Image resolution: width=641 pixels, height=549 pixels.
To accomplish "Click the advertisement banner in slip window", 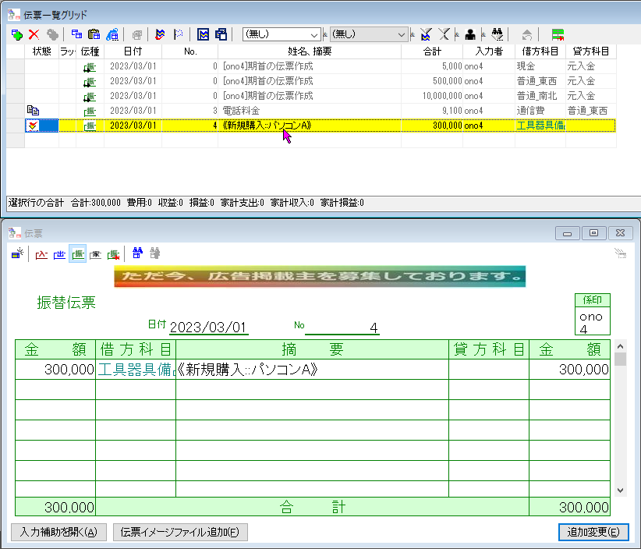I will (x=320, y=276).
